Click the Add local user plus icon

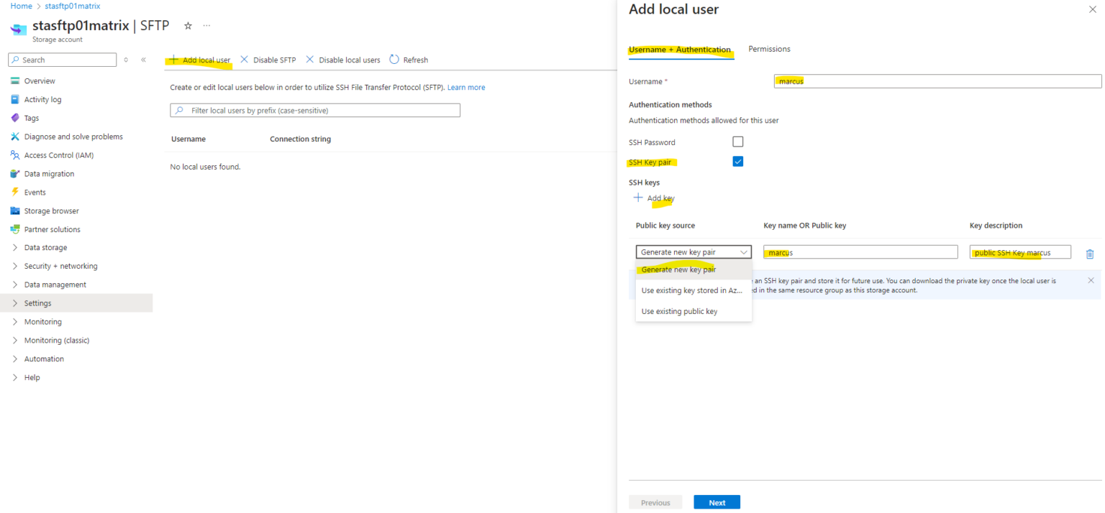coord(173,60)
